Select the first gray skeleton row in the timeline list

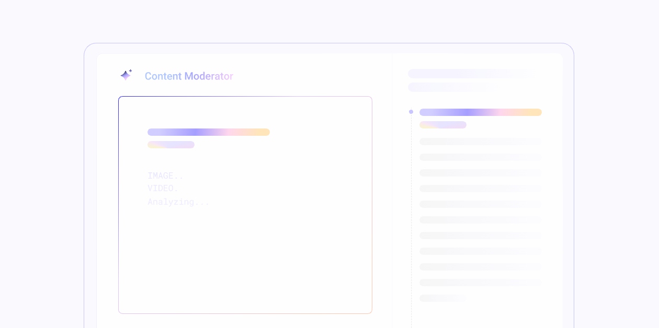[480, 142]
